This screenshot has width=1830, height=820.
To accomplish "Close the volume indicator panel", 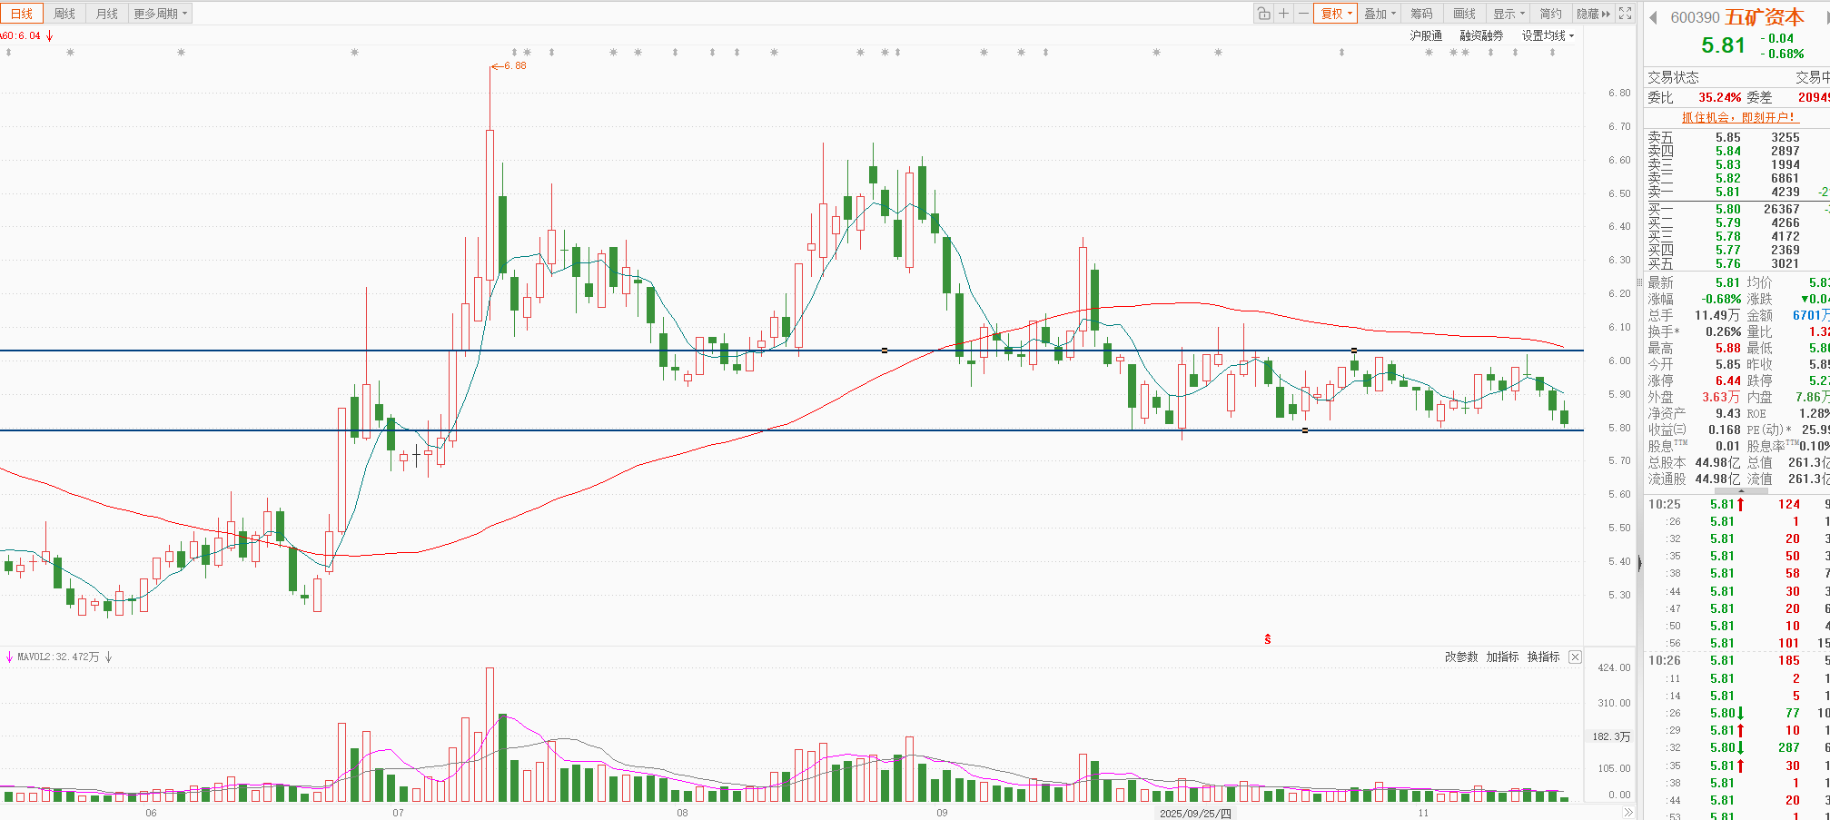I will click(1575, 657).
